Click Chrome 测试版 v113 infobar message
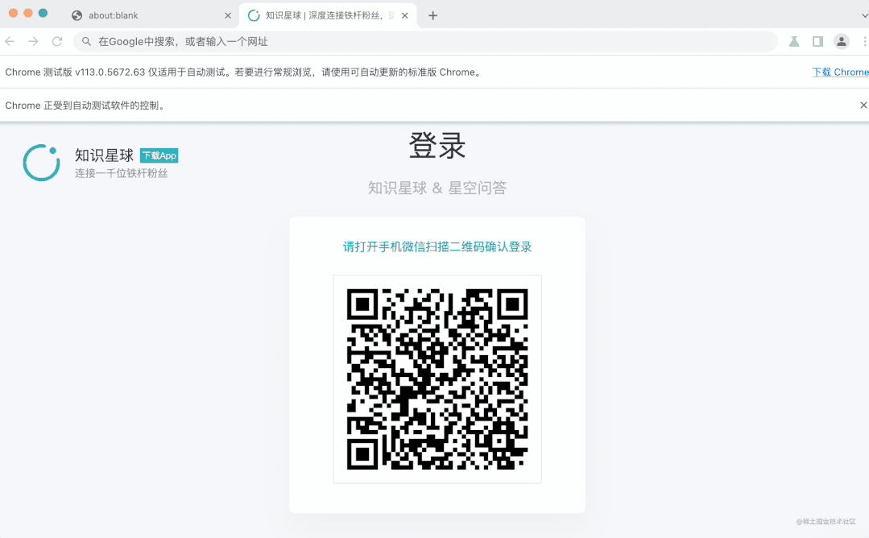 pos(243,72)
